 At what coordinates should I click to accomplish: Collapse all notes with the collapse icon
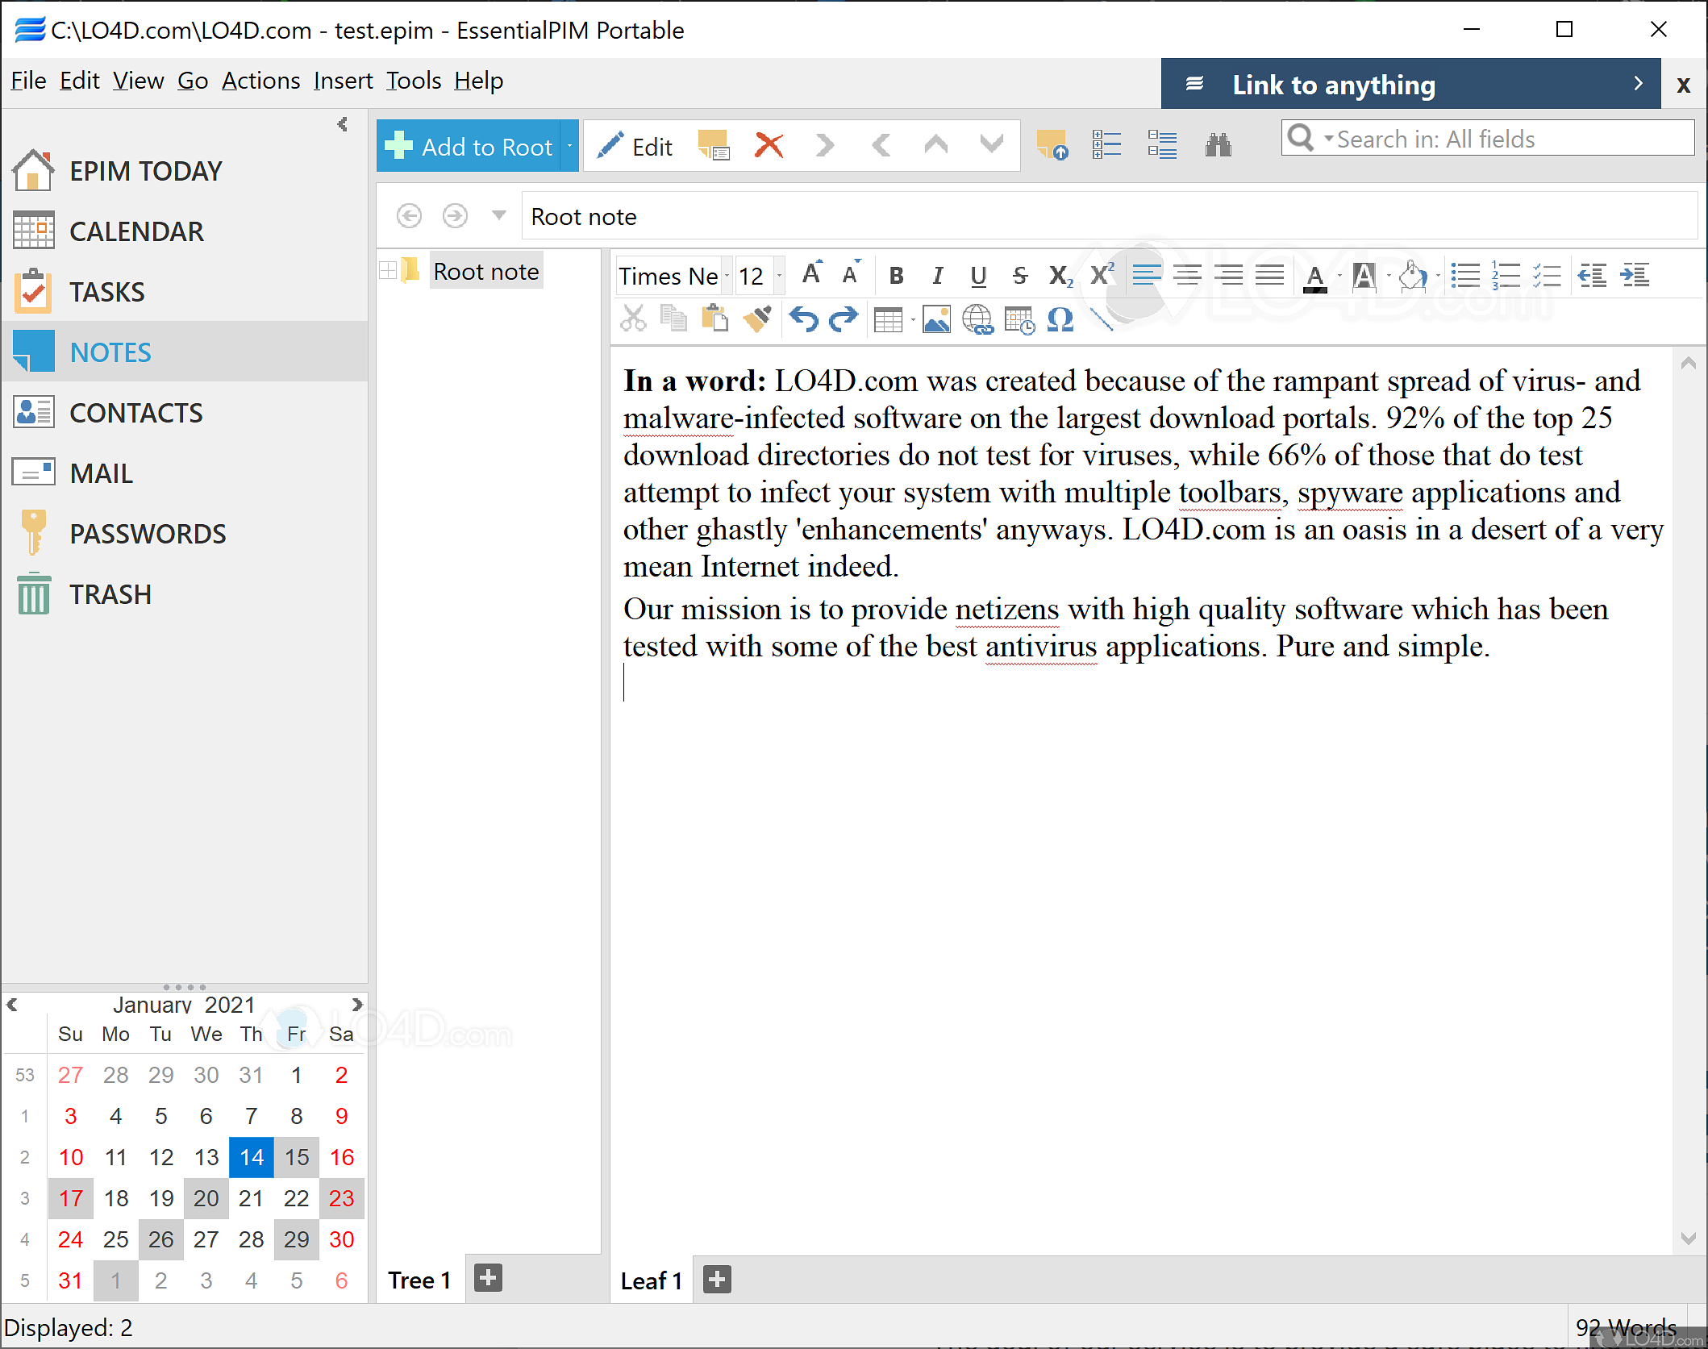pyautogui.click(x=1162, y=144)
